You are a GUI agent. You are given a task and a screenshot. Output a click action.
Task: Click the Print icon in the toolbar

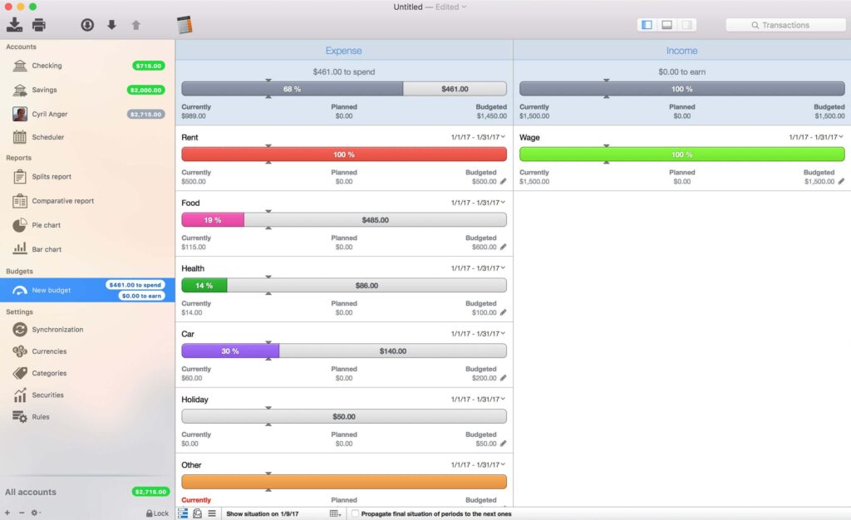(39, 24)
